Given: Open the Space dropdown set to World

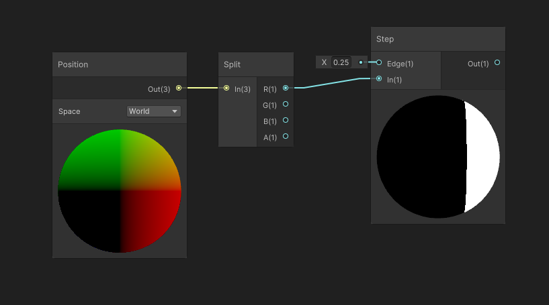Looking at the screenshot, I should 154,111.
